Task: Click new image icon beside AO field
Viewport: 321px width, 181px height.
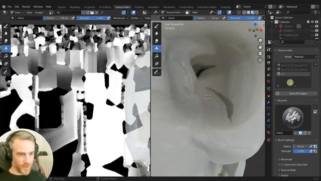Action: click(88, 13)
